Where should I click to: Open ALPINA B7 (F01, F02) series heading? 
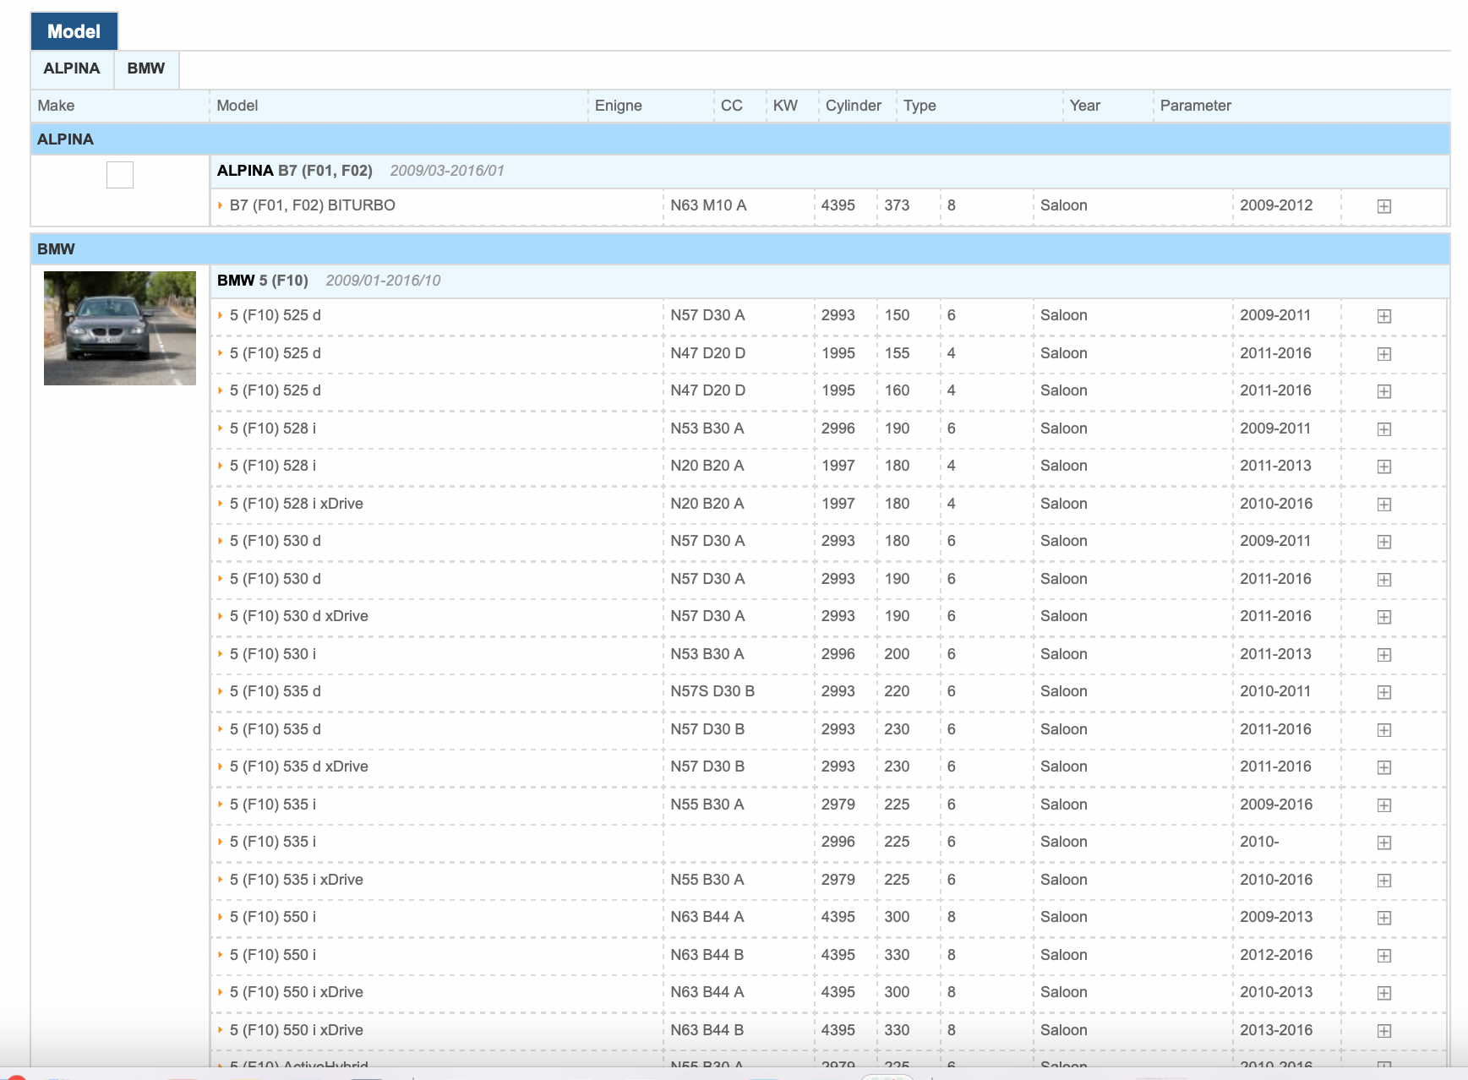(x=294, y=171)
